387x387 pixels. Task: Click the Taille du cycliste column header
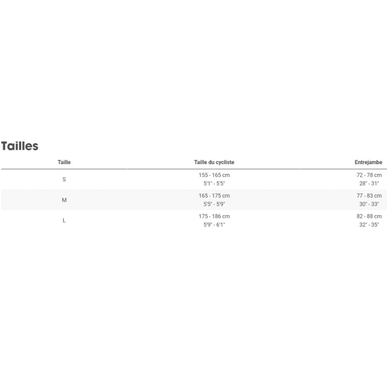pos(214,163)
